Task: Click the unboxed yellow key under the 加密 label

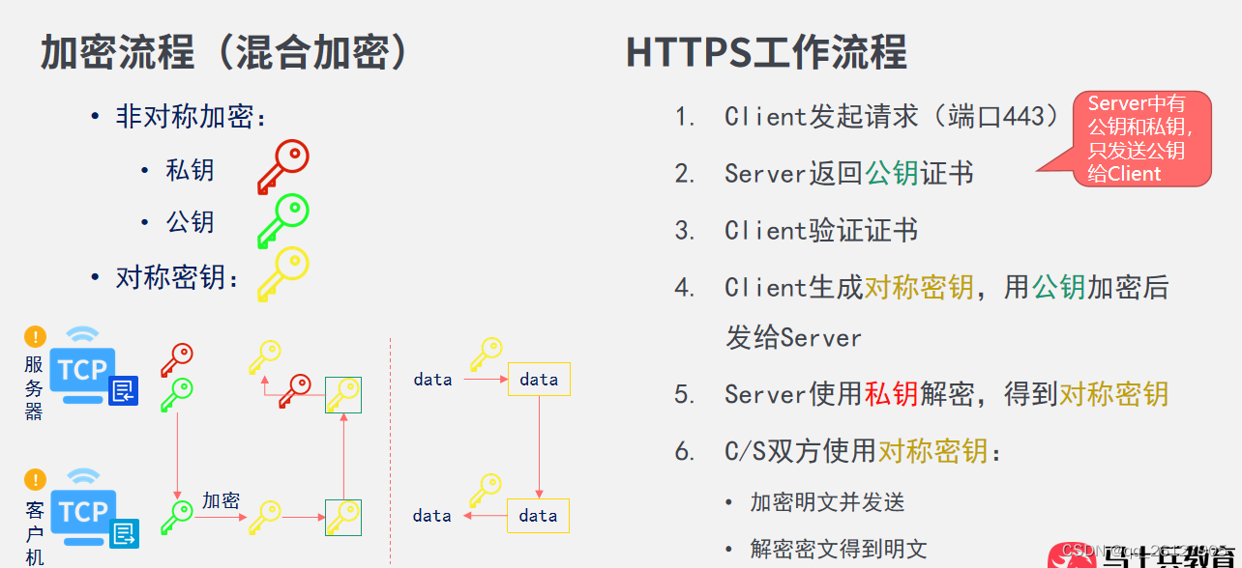Action: click(x=265, y=517)
